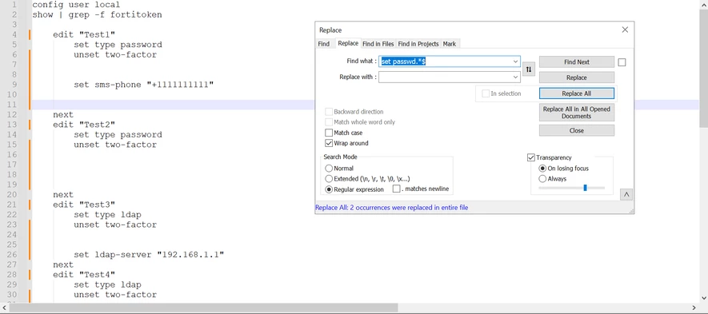The width and height of the screenshot is (708, 314).
Task: Click the text edit "Test3"
Action: [84, 205]
